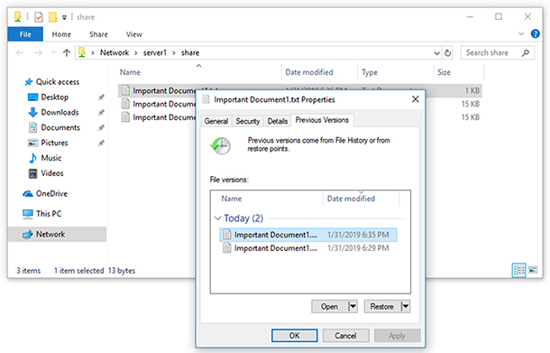The width and height of the screenshot is (550, 353).
Task: Click share in the address bar
Action: point(190,52)
